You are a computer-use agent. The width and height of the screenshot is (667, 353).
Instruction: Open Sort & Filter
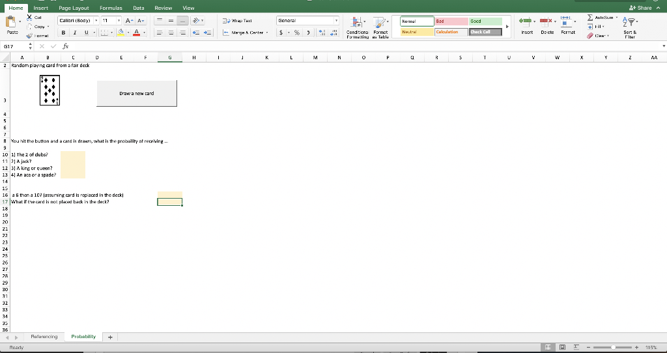pyautogui.click(x=629, y=27)
